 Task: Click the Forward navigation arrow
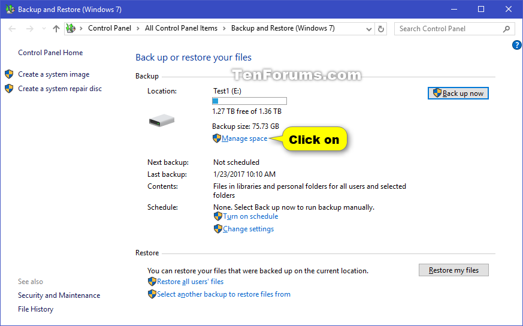click(30, 29)
